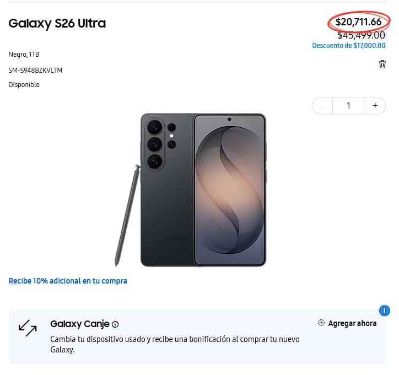Click the crossed-out price $45,499.00

(x=362, y=35)
